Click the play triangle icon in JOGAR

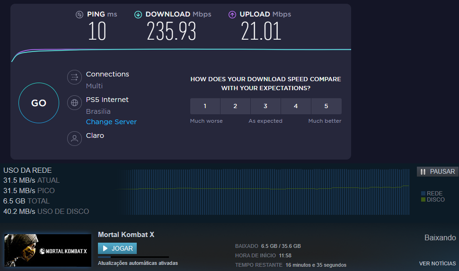(105, 248)
